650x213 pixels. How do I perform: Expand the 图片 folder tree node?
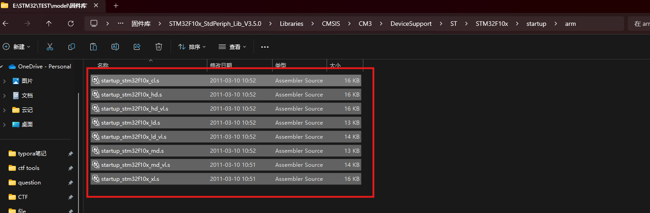coord(4,81)
